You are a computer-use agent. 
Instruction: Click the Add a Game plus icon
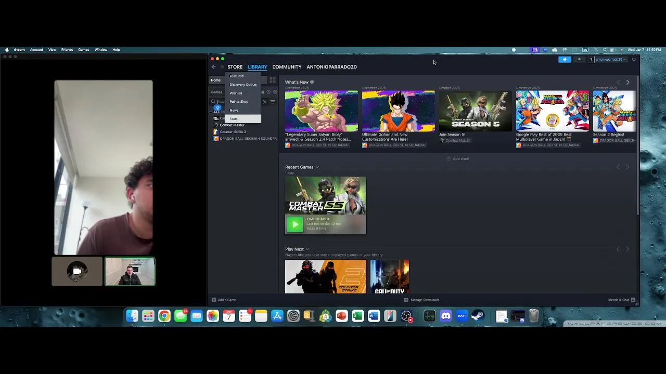(x=214, y=300)
